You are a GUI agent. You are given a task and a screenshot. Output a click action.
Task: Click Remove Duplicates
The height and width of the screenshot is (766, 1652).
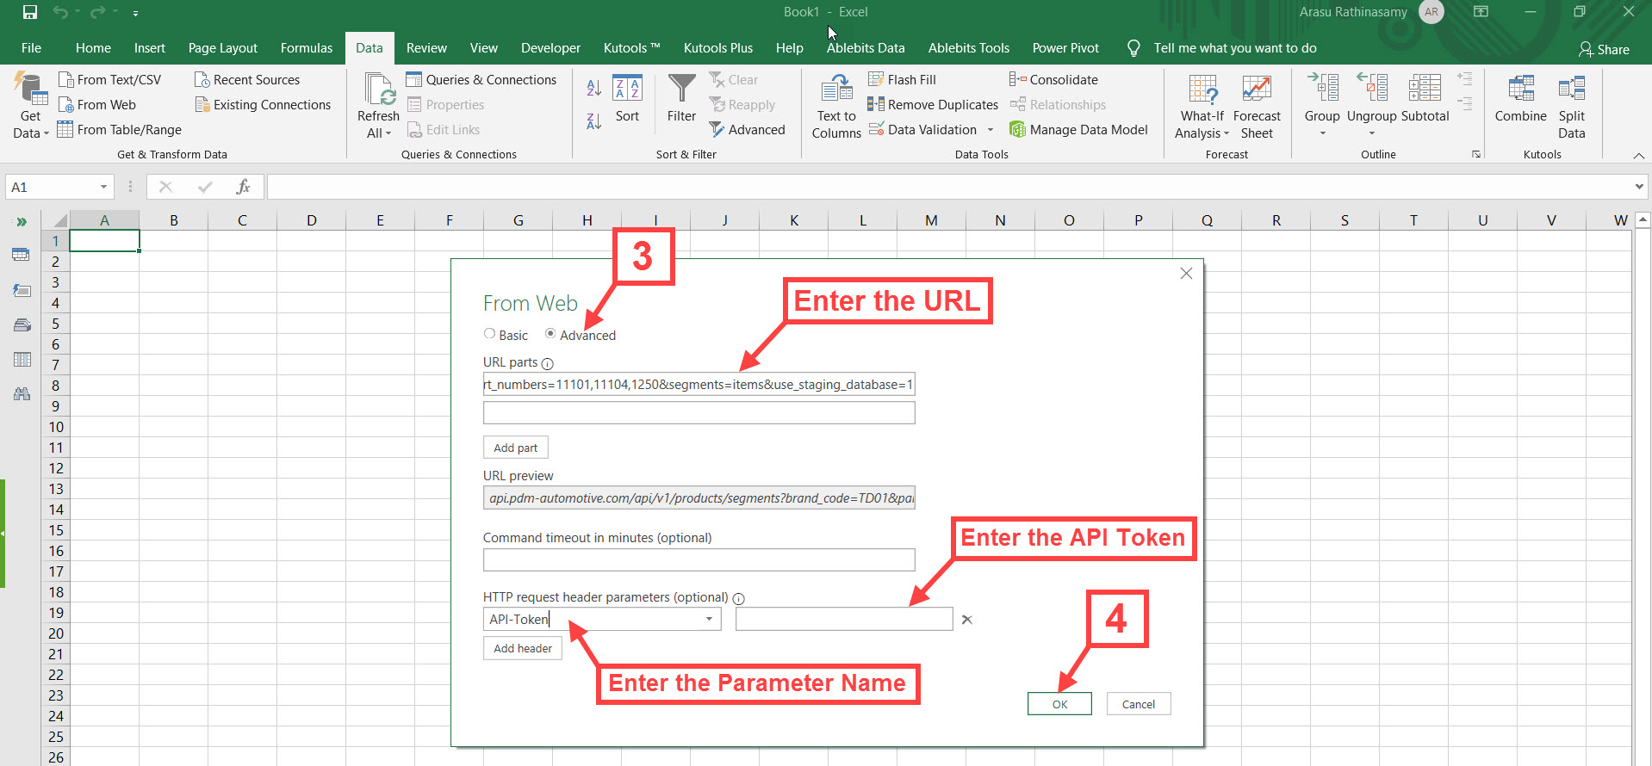click(x=933, y=104)
